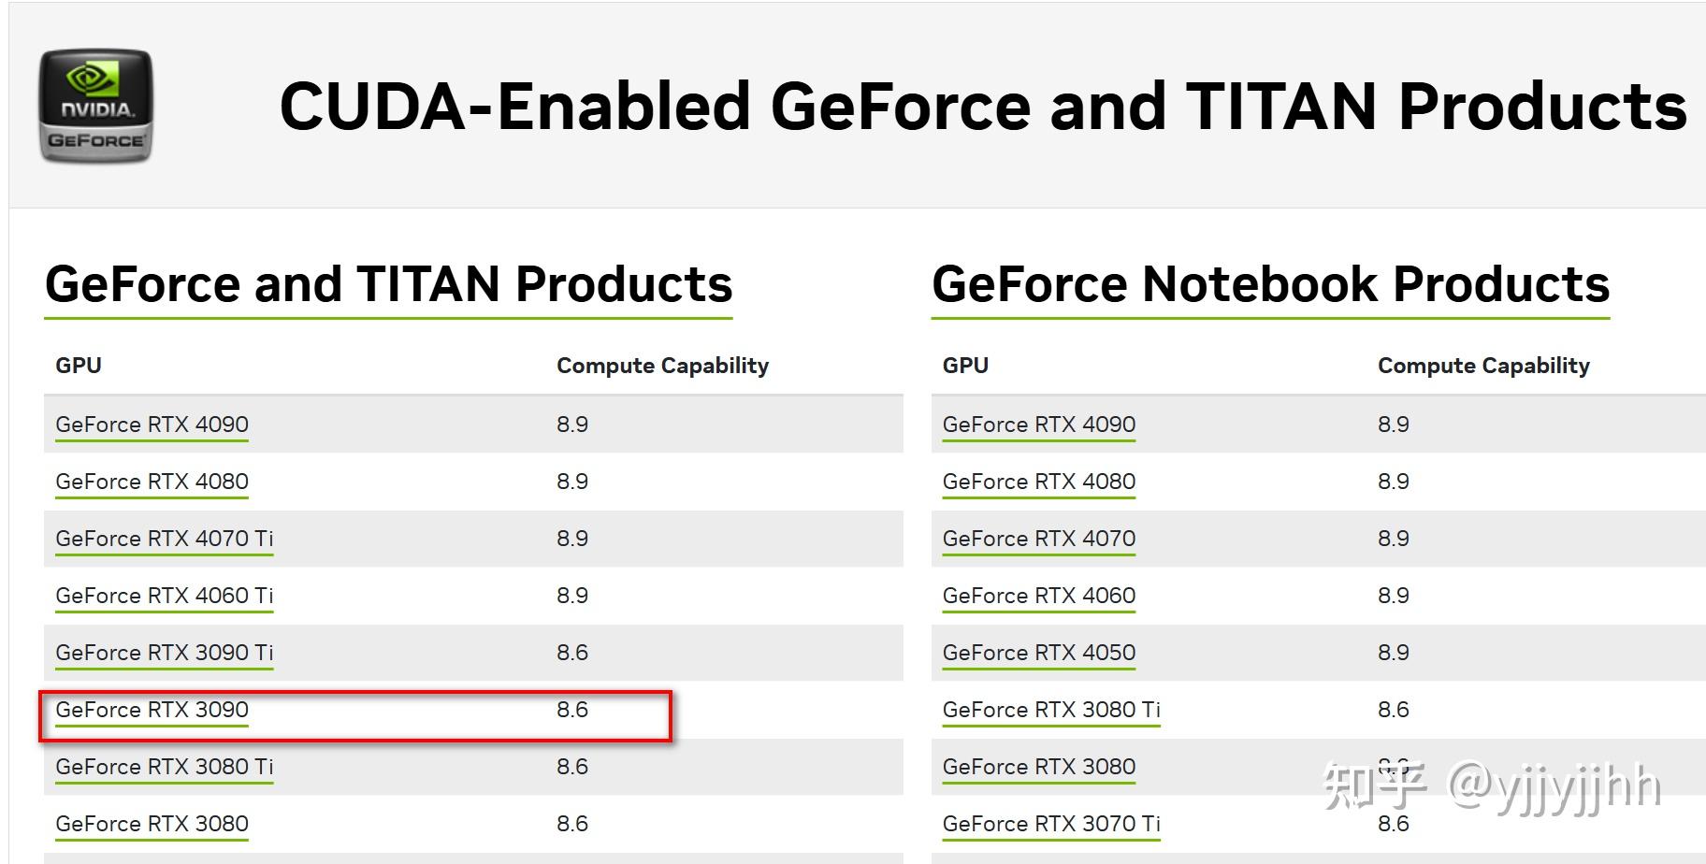Open the notebook GeForce RTX 3080 link
The width and height of the screenshot is (1706, 864).
tap(1038, 767)
